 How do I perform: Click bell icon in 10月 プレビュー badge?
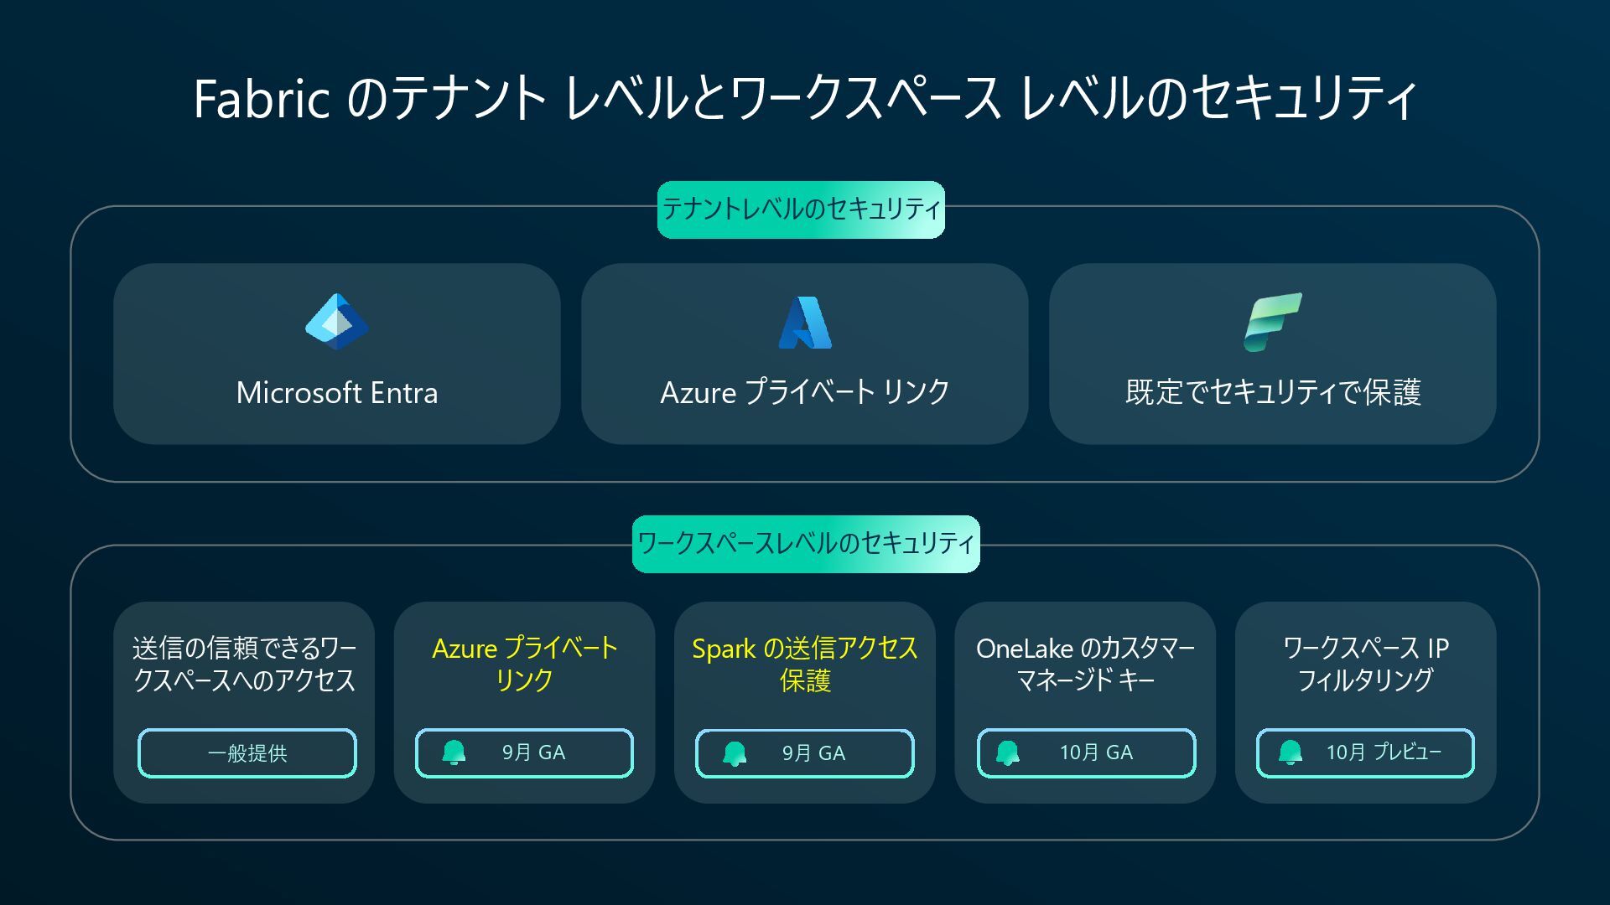pos(1291,752)
